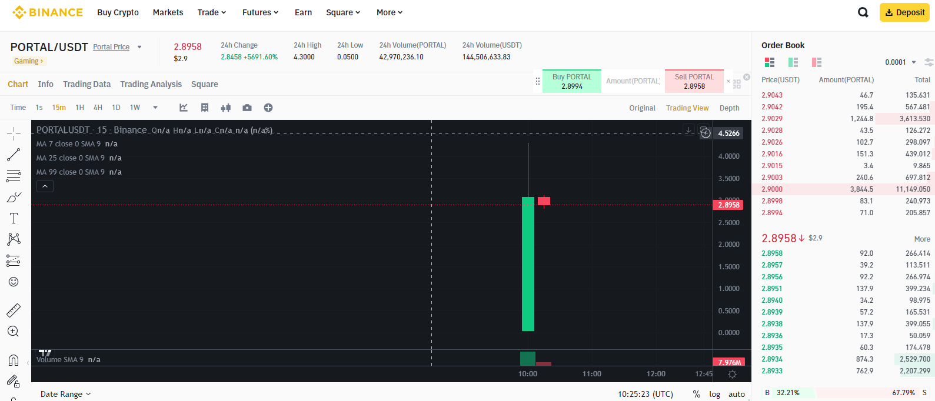Click the 10:25:23 (UTC) timezone label
The height and width of the screenshot is (401, 935).
[645, 394]
